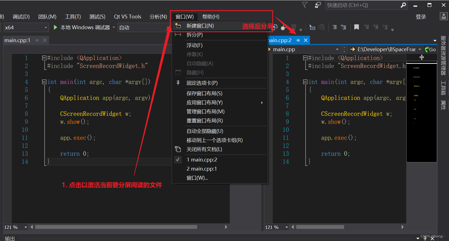The height and width of the screenshot is (241, 449).
Task: Click the green start debugging arrow
Action: [55, 27]
